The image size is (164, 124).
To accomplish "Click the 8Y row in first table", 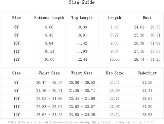I will click(82, 27).
